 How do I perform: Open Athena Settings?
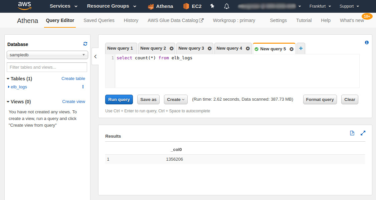point(278,20)
